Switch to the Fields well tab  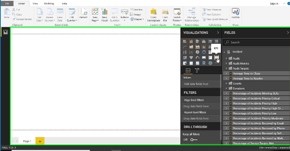coord(188,70)
